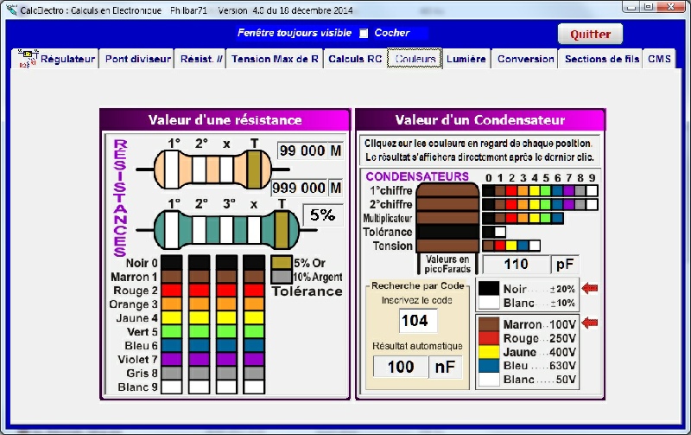Click the silver 10% Argent tolerance swatch
The height and width of the screenshot is (435, 691).
coord(282,276)
